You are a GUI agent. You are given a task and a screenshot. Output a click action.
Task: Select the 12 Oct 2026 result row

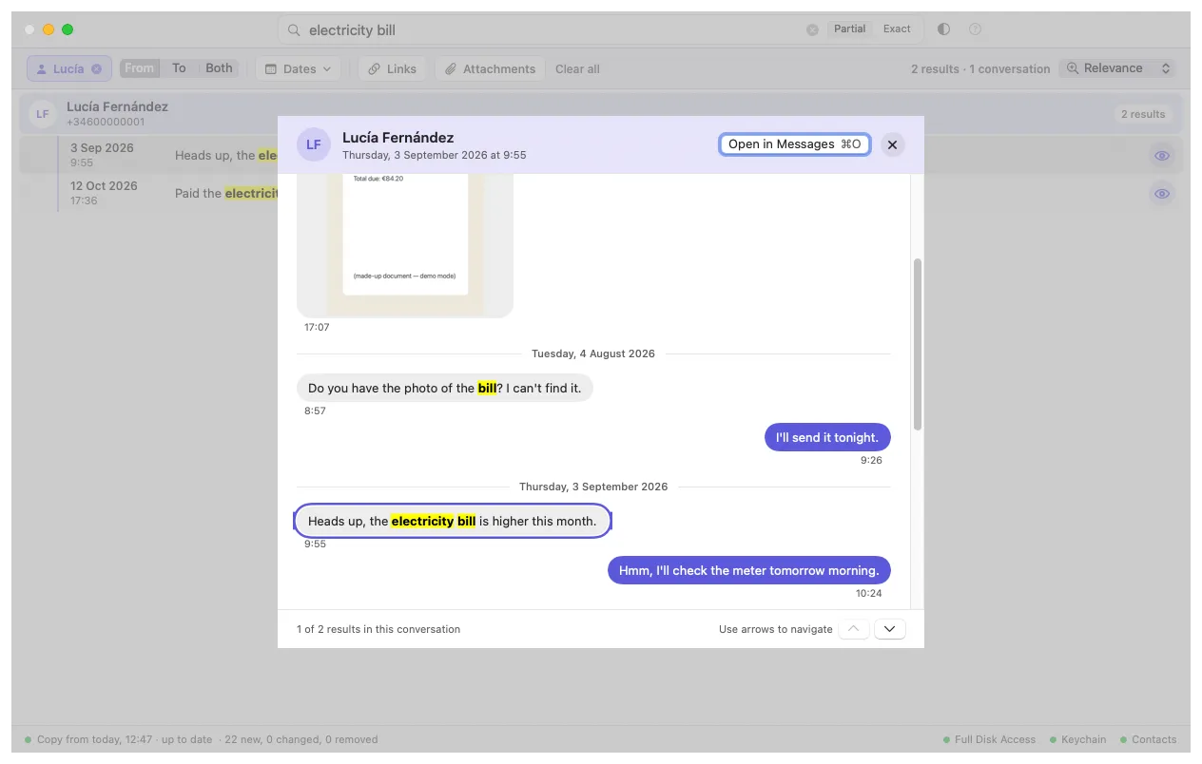click(601, 193)
